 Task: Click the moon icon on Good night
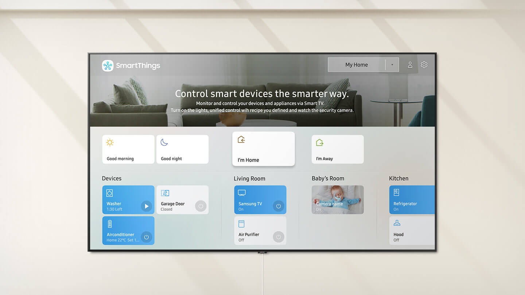164,142
